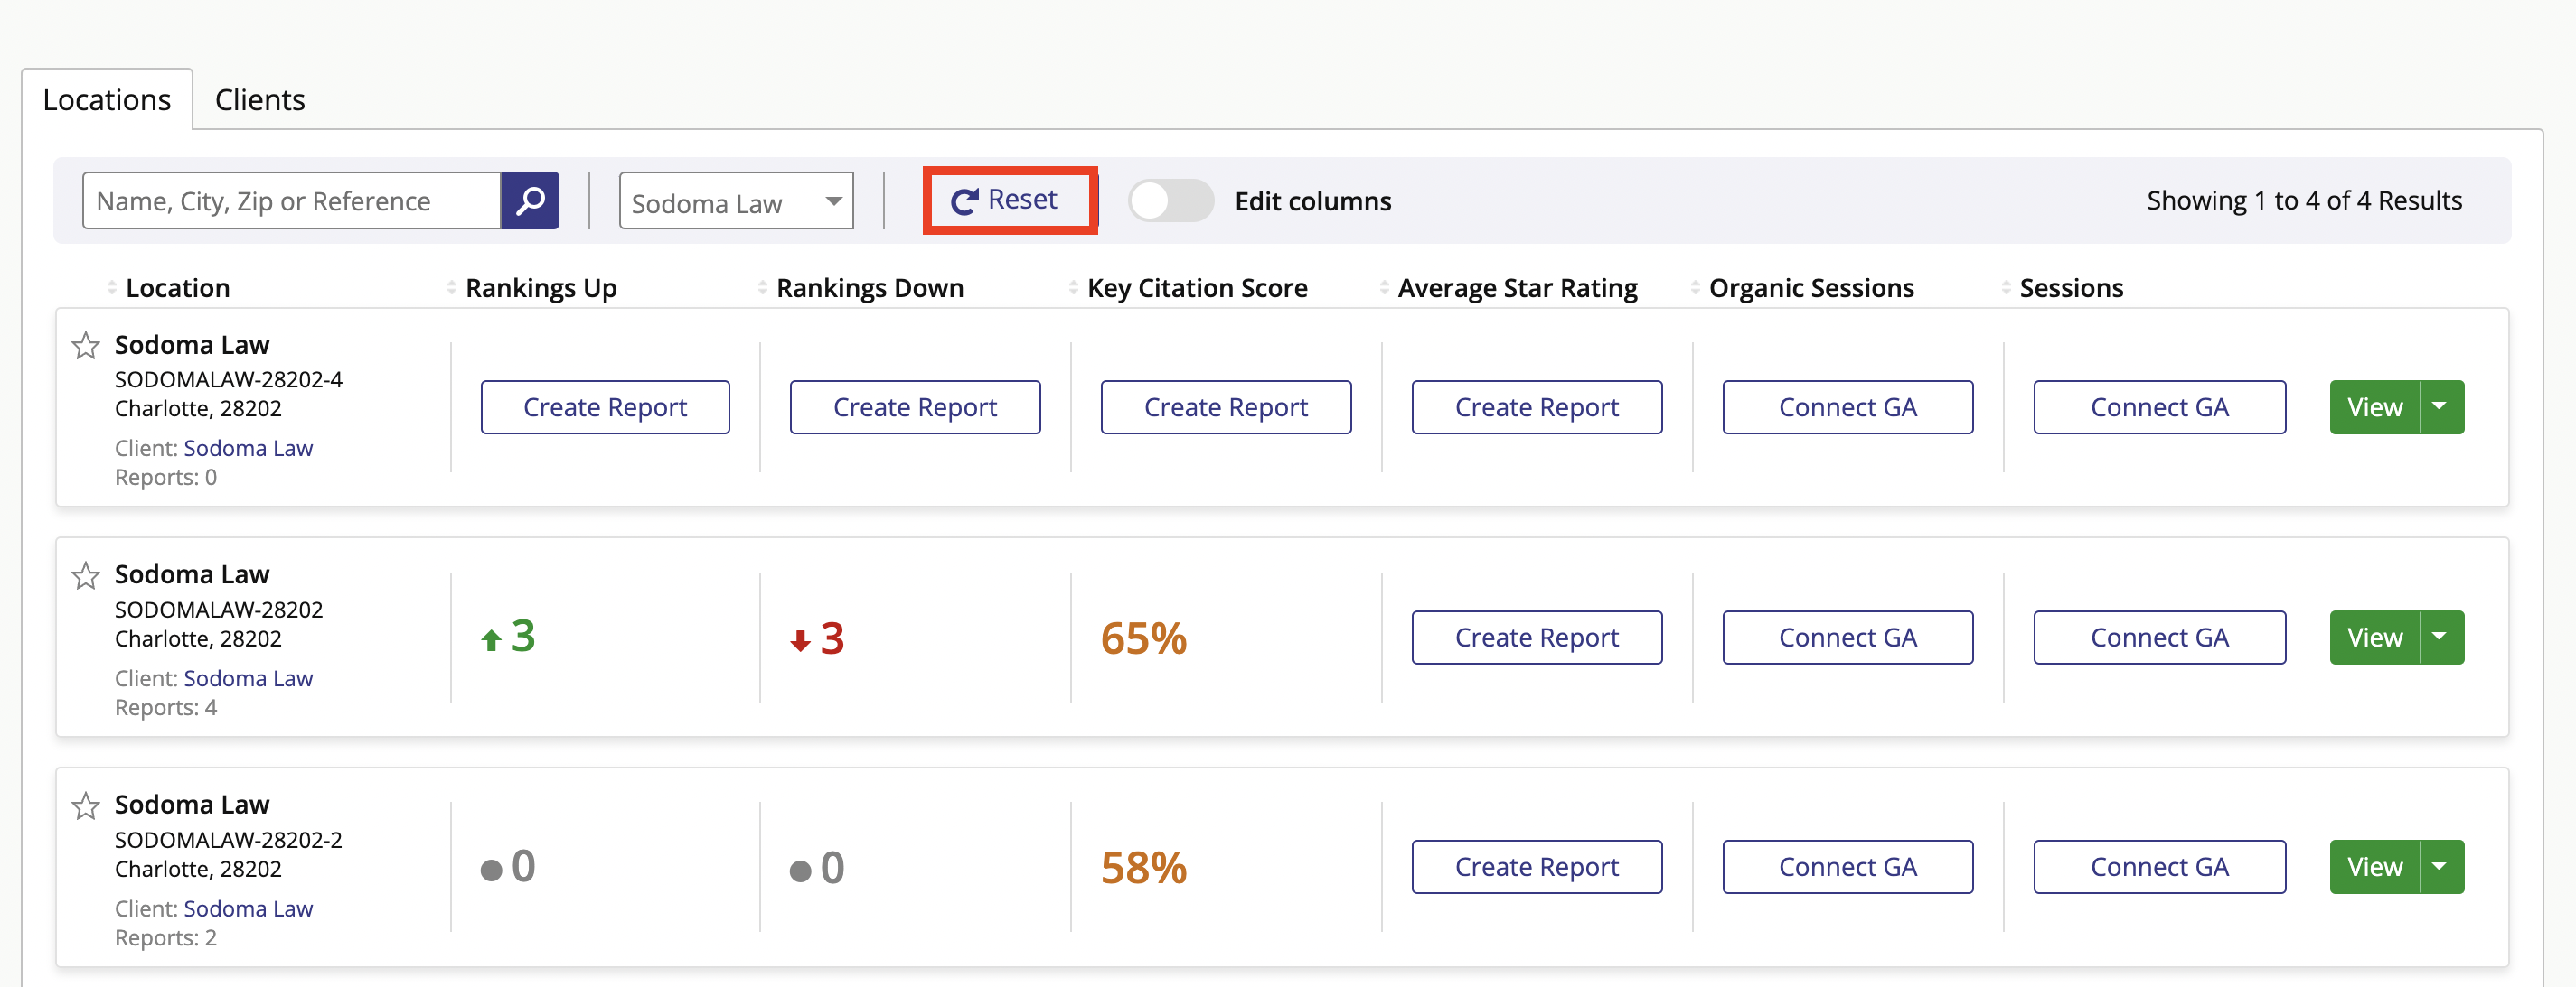Sort by Rankings Up column sort icon

pyautogui.click(x=452, y=288)
